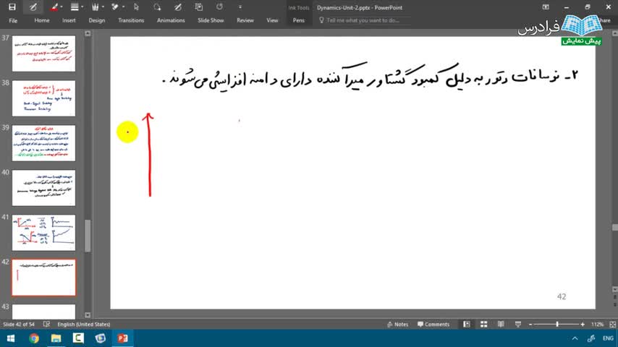Click the Tell me what you want to do box

363,20
